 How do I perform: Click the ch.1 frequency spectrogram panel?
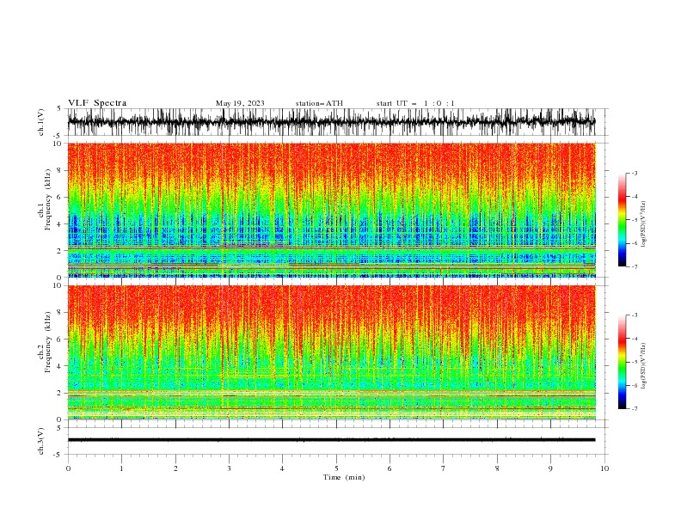coord(331,210)
